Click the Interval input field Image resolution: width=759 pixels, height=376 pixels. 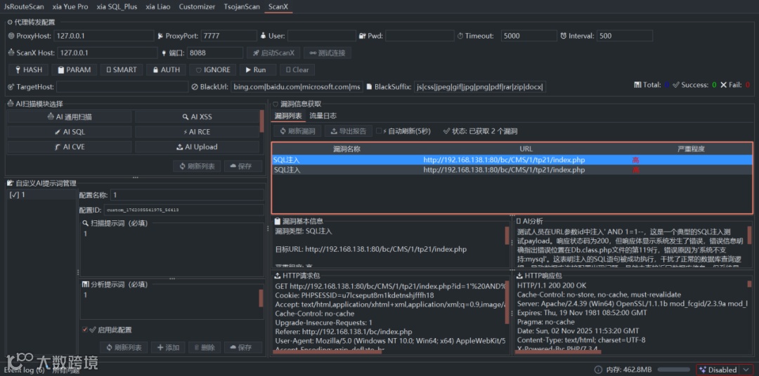pyautogui.click(x=625, y=36)
